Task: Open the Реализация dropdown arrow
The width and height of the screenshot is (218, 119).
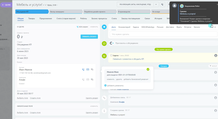Action: [x=156, y=4]
